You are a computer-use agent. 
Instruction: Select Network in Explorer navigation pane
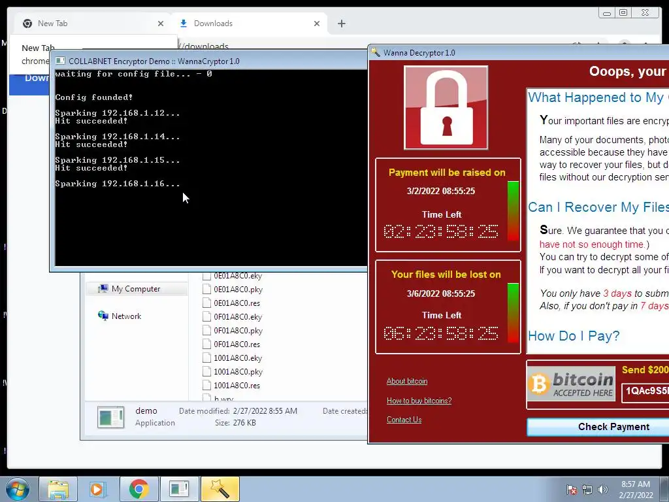[126, 316]
